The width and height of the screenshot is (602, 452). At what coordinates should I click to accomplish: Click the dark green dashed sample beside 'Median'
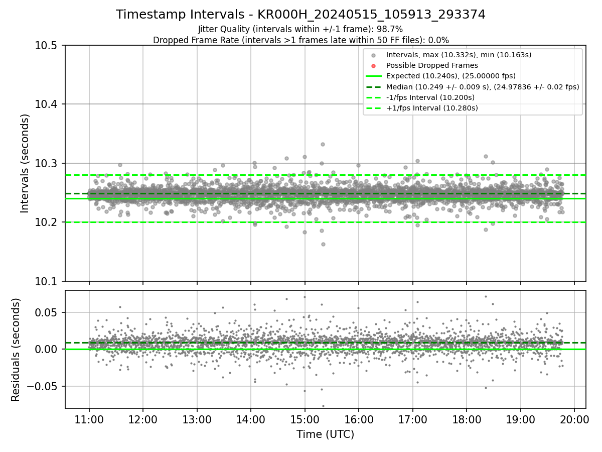click(x=373, y=87)
